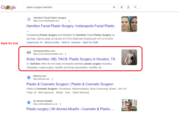Click the https://ahmedalkadhi.co.nz URL text
This screenshot has width=183, height=115.
(45, 104)
